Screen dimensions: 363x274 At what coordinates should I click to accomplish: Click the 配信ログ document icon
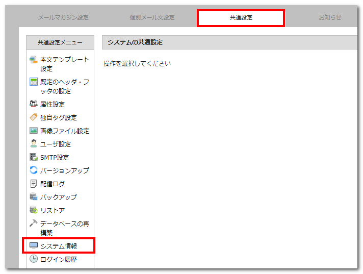(33, 184)
